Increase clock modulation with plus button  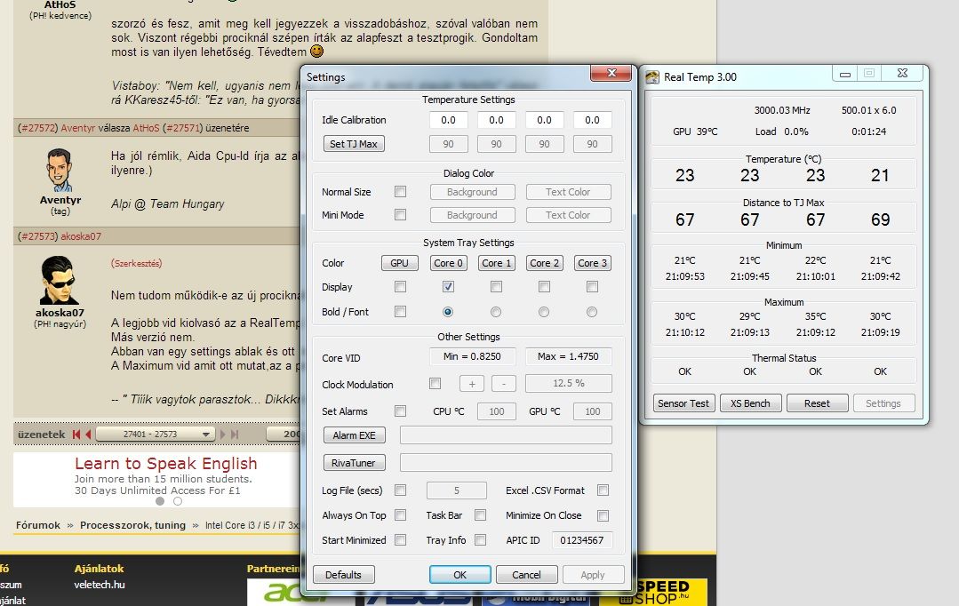[472, 383]
